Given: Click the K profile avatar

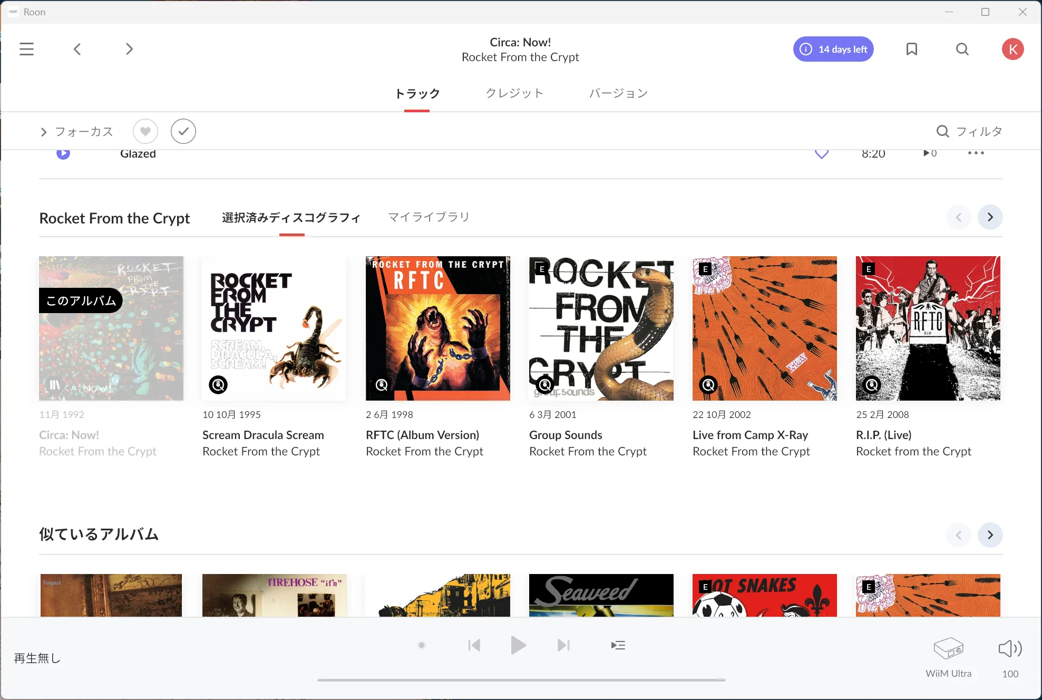Looking at the screenshot, I should coord(1012,49).
